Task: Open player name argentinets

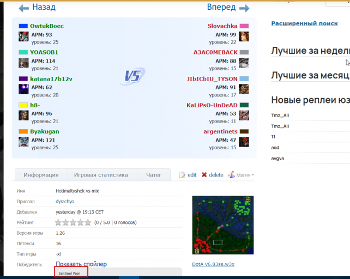Action: [x=220, y=131]
